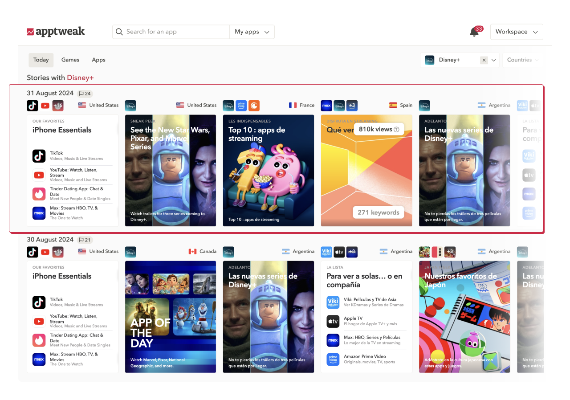Image resolution: width=570 pixels, height=400 pixels.
Task: Click the YouTube icon in the 31 August header row
Action: [x=45, y=106]
